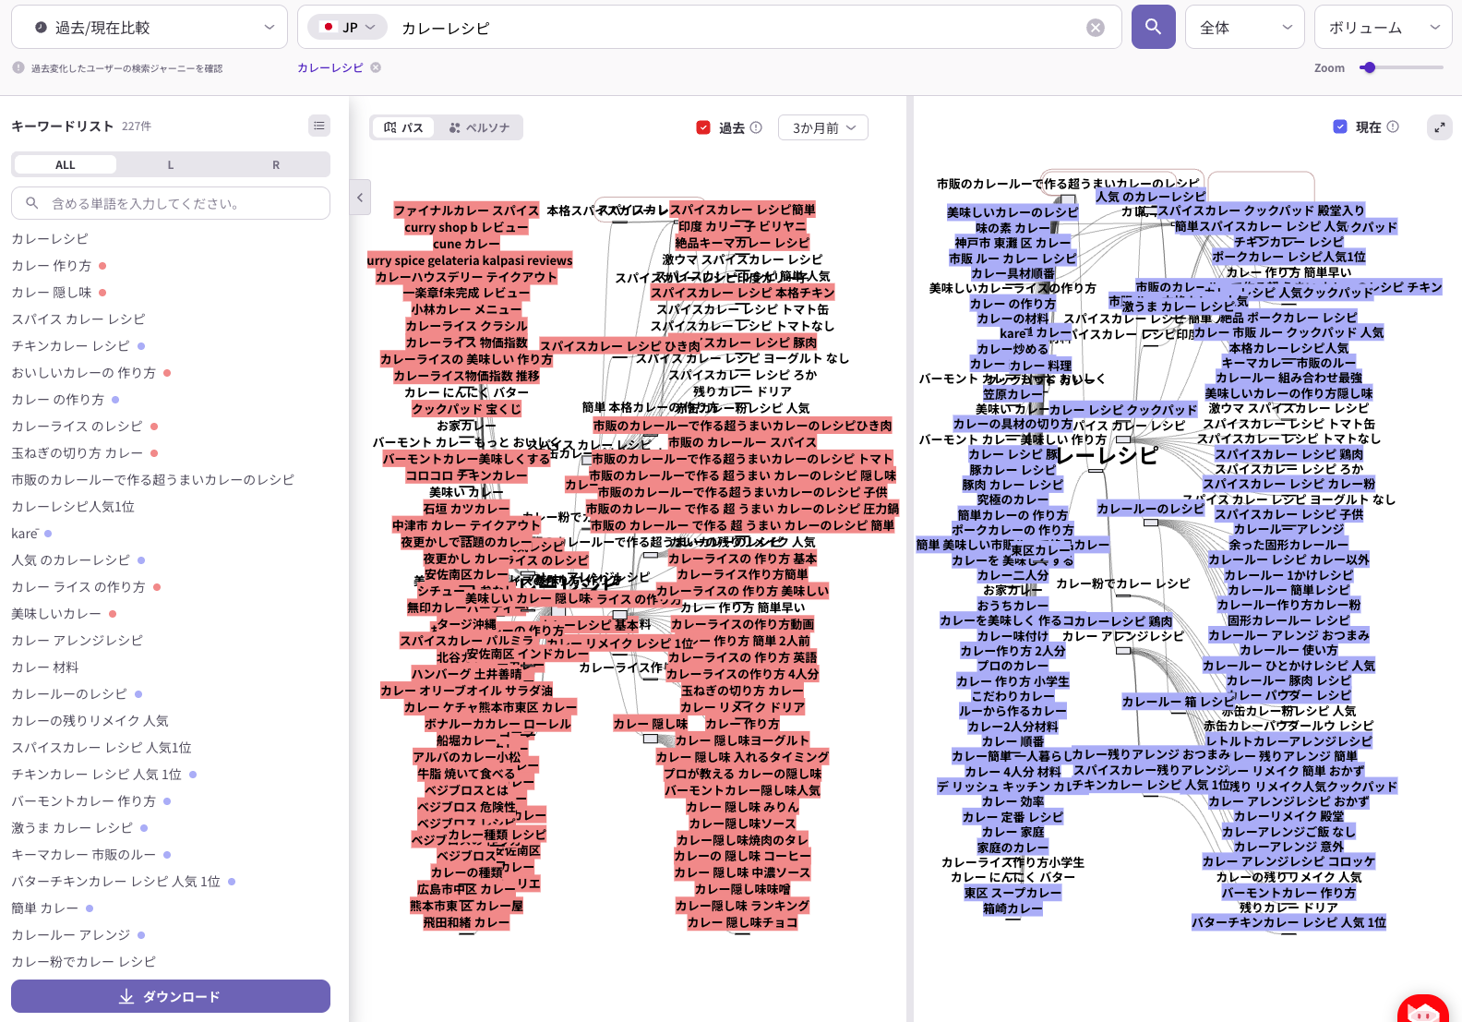This screenshot has height=1022, width=1462.
Task: Expand the graph to fullscreen
Action: click(x=1439, y=127)
